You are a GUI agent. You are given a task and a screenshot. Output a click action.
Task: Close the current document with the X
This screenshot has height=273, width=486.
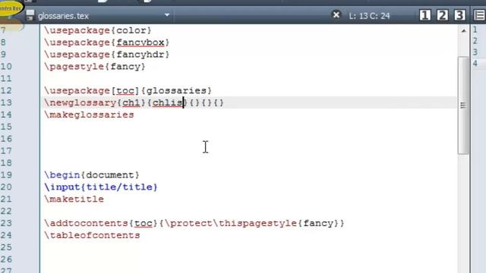[336, 14]
